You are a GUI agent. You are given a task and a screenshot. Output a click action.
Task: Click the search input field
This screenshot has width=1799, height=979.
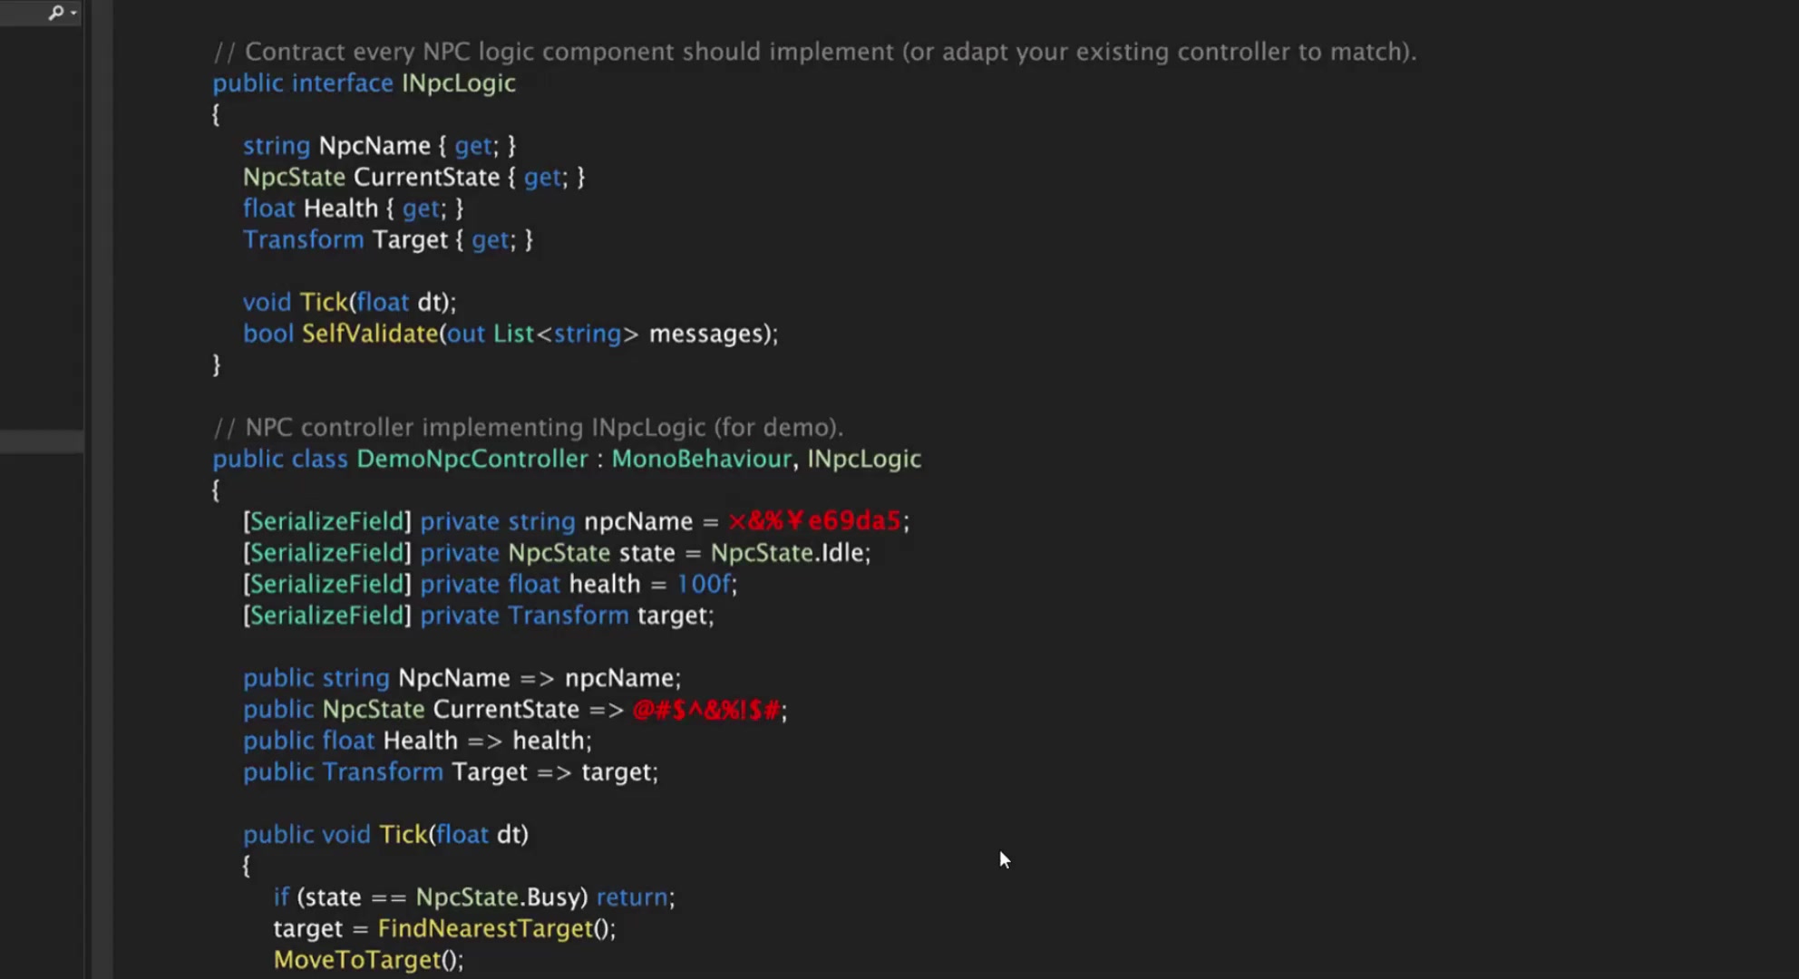point(23,13)
